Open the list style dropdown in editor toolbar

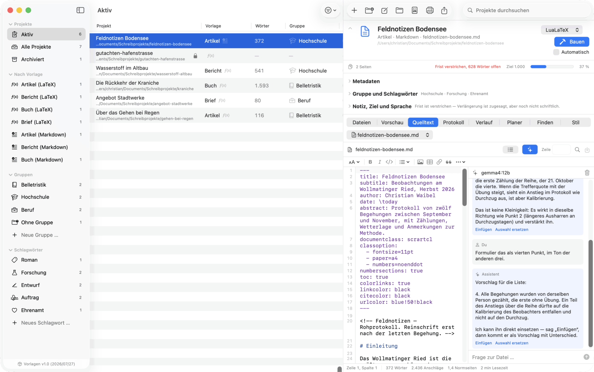click(x=404, y=162)
